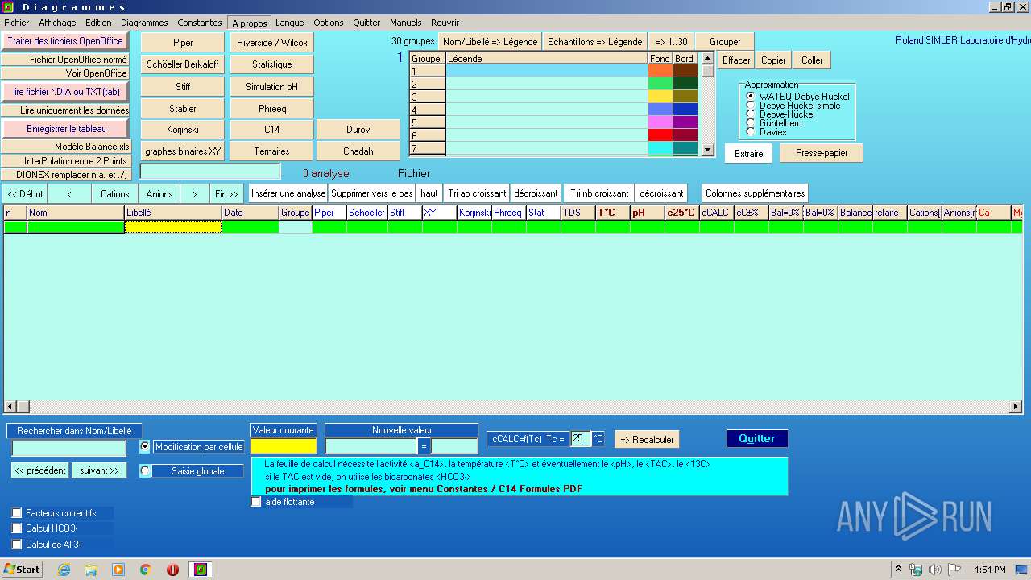Viewport: 1031px width, 580px height.
Task: Open the Rouvrir menu
Action: tap(445, 23)
